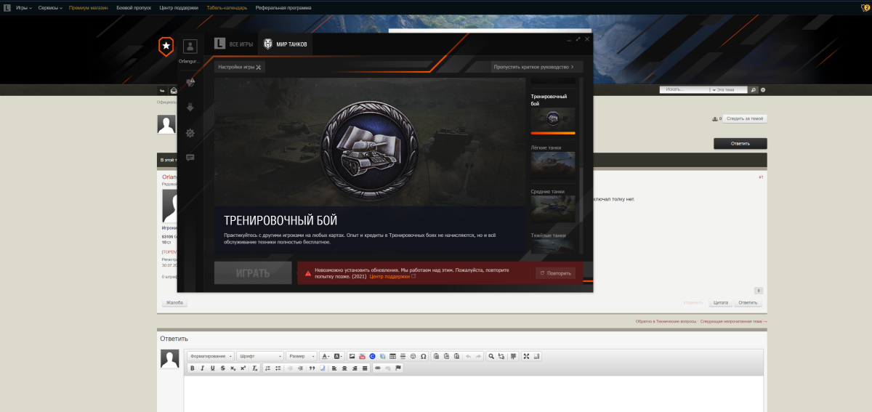Switch to ВСЕ ИГРЫ launcher tab

(234, 44)
